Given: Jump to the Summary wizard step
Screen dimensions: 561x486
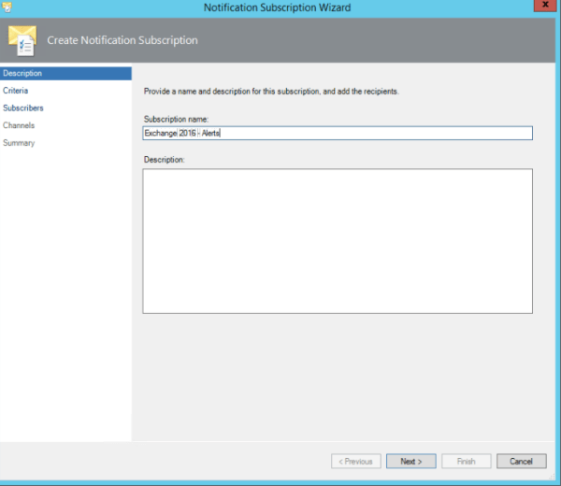Looking at the screenshot, I should tap(19, 143).
